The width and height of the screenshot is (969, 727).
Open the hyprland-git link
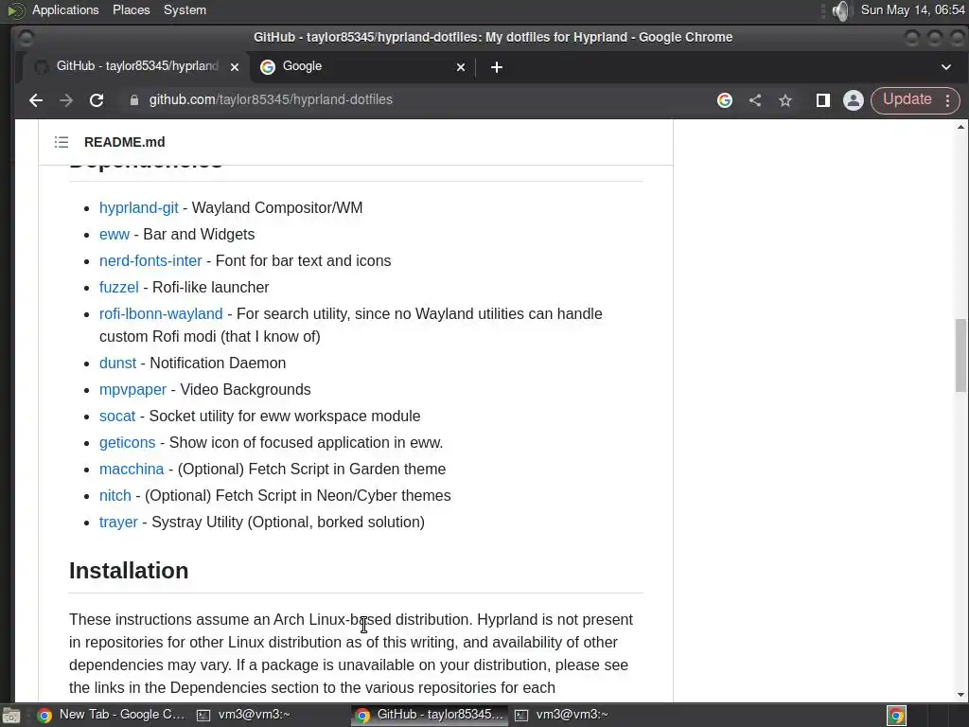point(138,207)
